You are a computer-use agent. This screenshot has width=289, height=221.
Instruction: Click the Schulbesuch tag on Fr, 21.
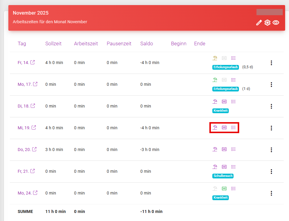click(x=223, y=176)
